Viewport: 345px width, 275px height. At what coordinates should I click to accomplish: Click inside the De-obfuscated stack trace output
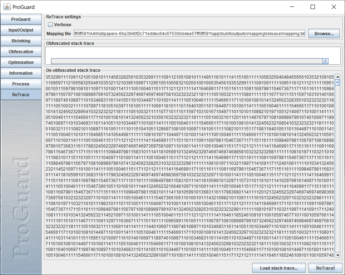click(190, 166)
